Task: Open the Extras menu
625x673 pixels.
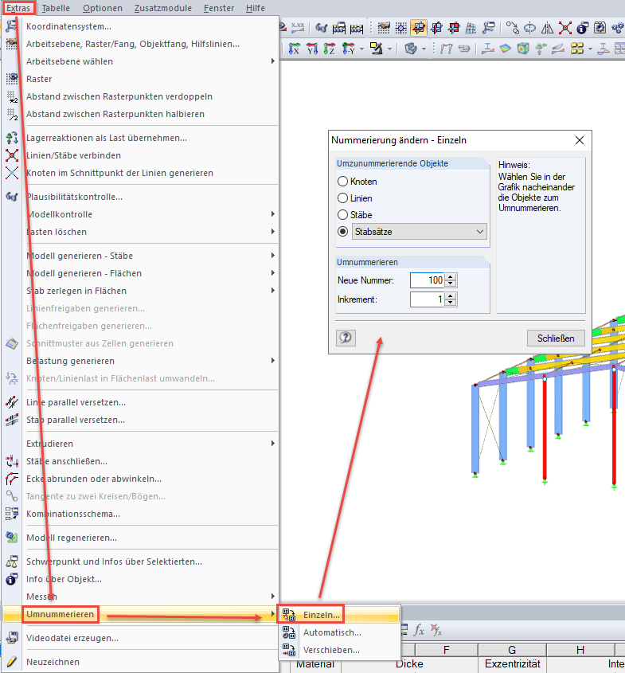Action: click(18, 8)
